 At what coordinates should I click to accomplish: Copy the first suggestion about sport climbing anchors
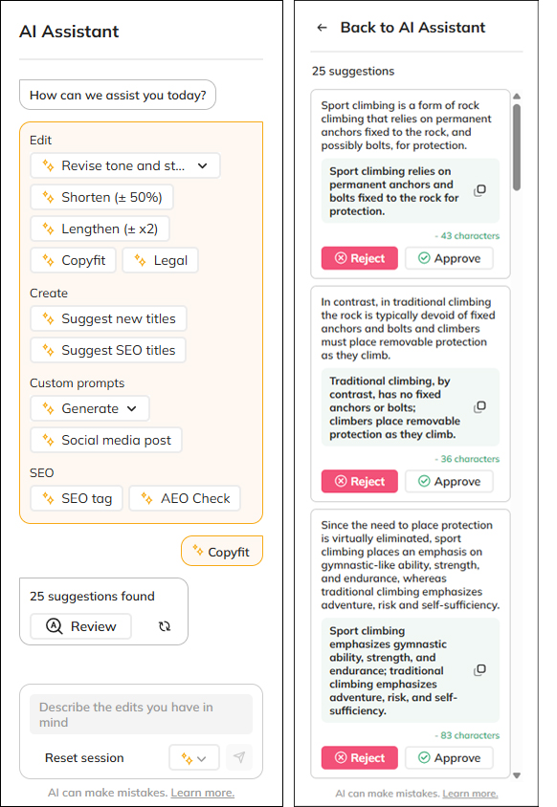pos(479,190)
